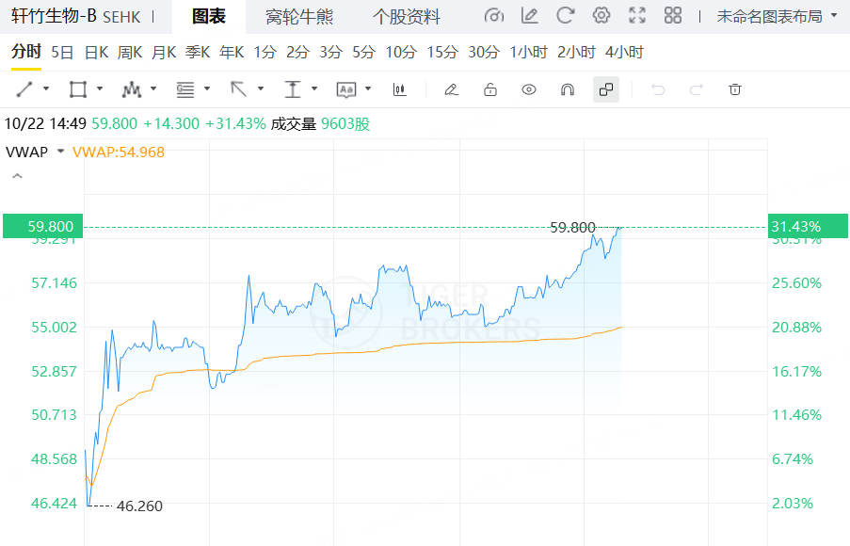This screenshot has height=546, width=850.
Task: Select the 15分 interval
Action: click(443, 52)
